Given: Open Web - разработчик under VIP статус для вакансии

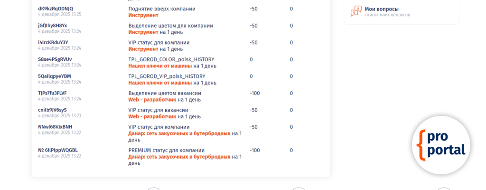Looking at the screenshot, I should pyautogui.click(x=152, y=116).
